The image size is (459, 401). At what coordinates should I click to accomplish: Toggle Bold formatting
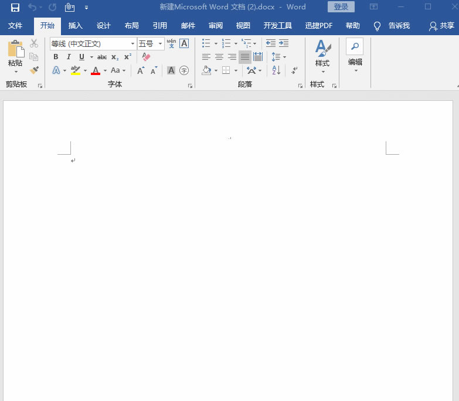pos(56,57)
